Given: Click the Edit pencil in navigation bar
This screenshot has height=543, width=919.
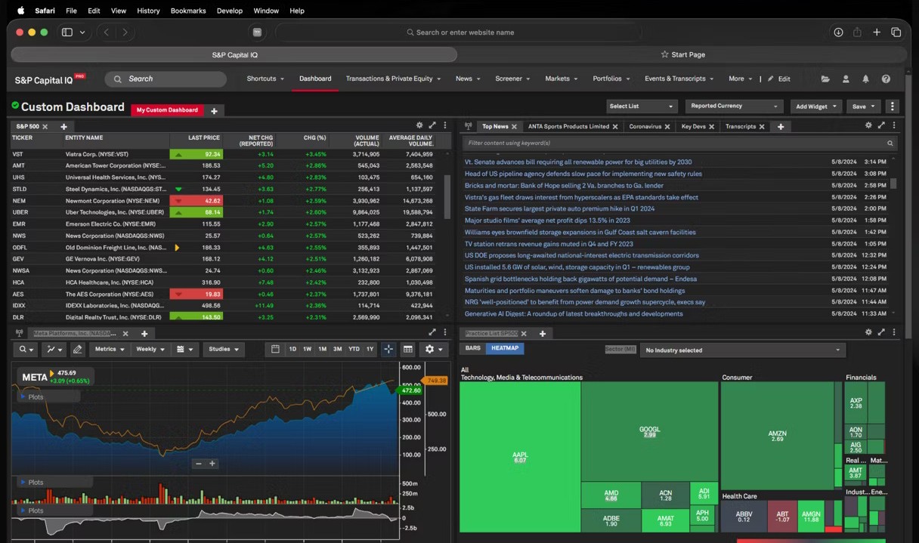Looking at the screenshot, I should (779, 79).
